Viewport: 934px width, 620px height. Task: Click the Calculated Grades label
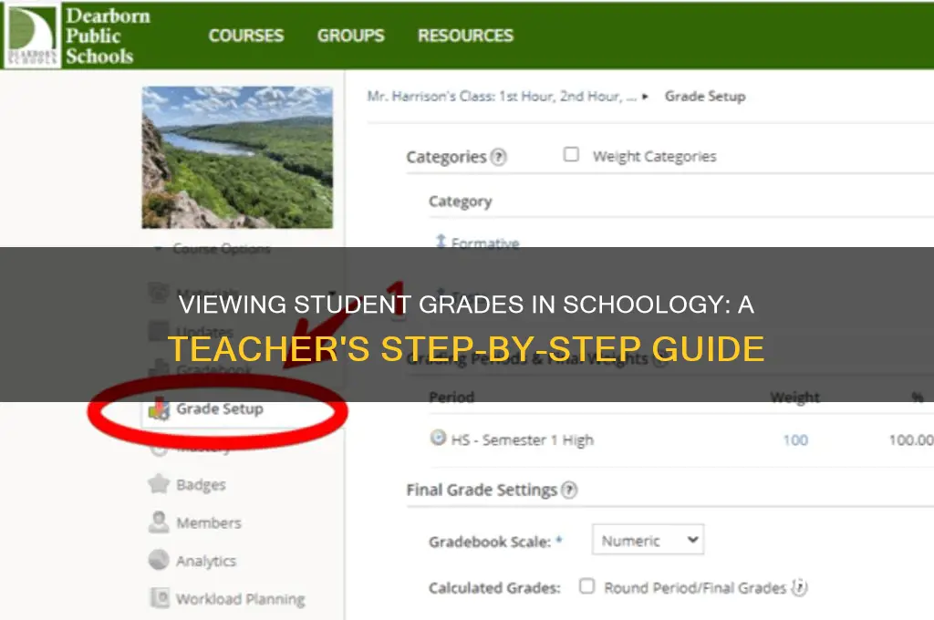coord(494,588)
